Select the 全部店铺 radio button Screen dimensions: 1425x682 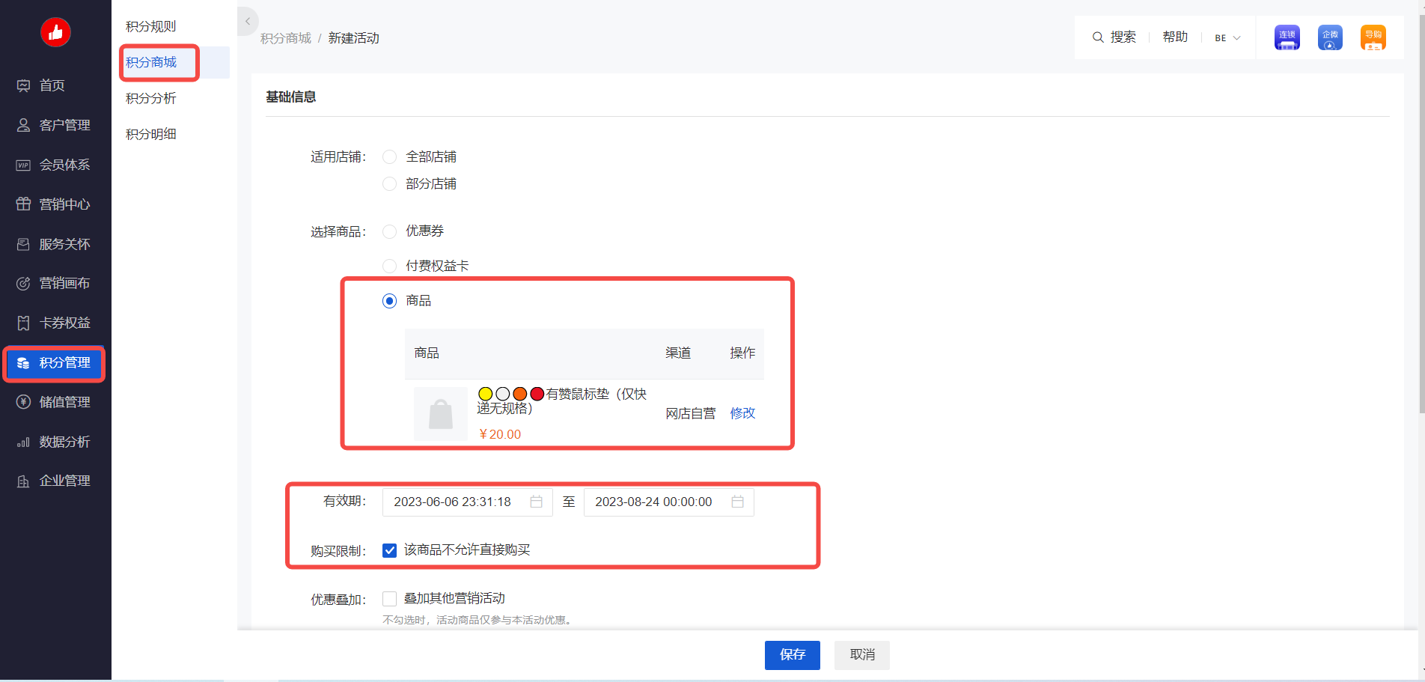tap(389, 157)
